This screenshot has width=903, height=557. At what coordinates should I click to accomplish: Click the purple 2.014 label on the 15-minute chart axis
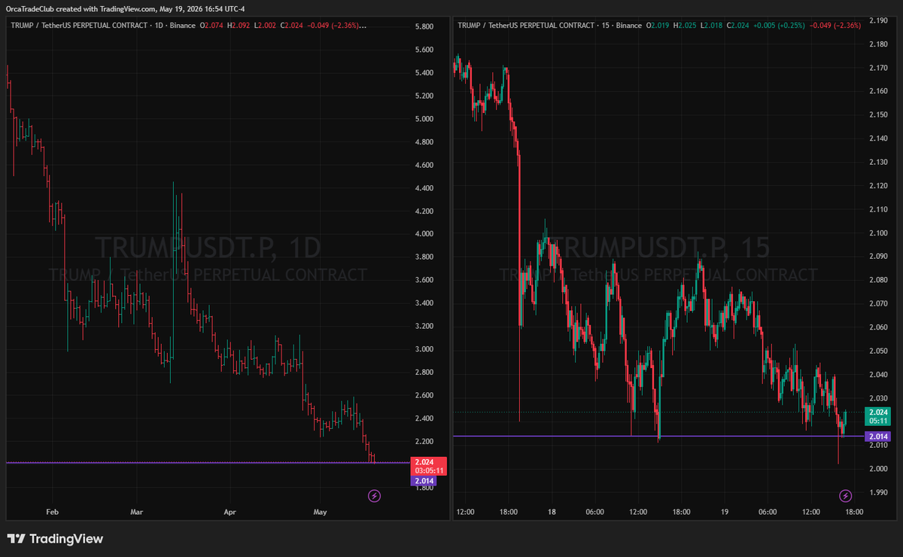[877, 437]
